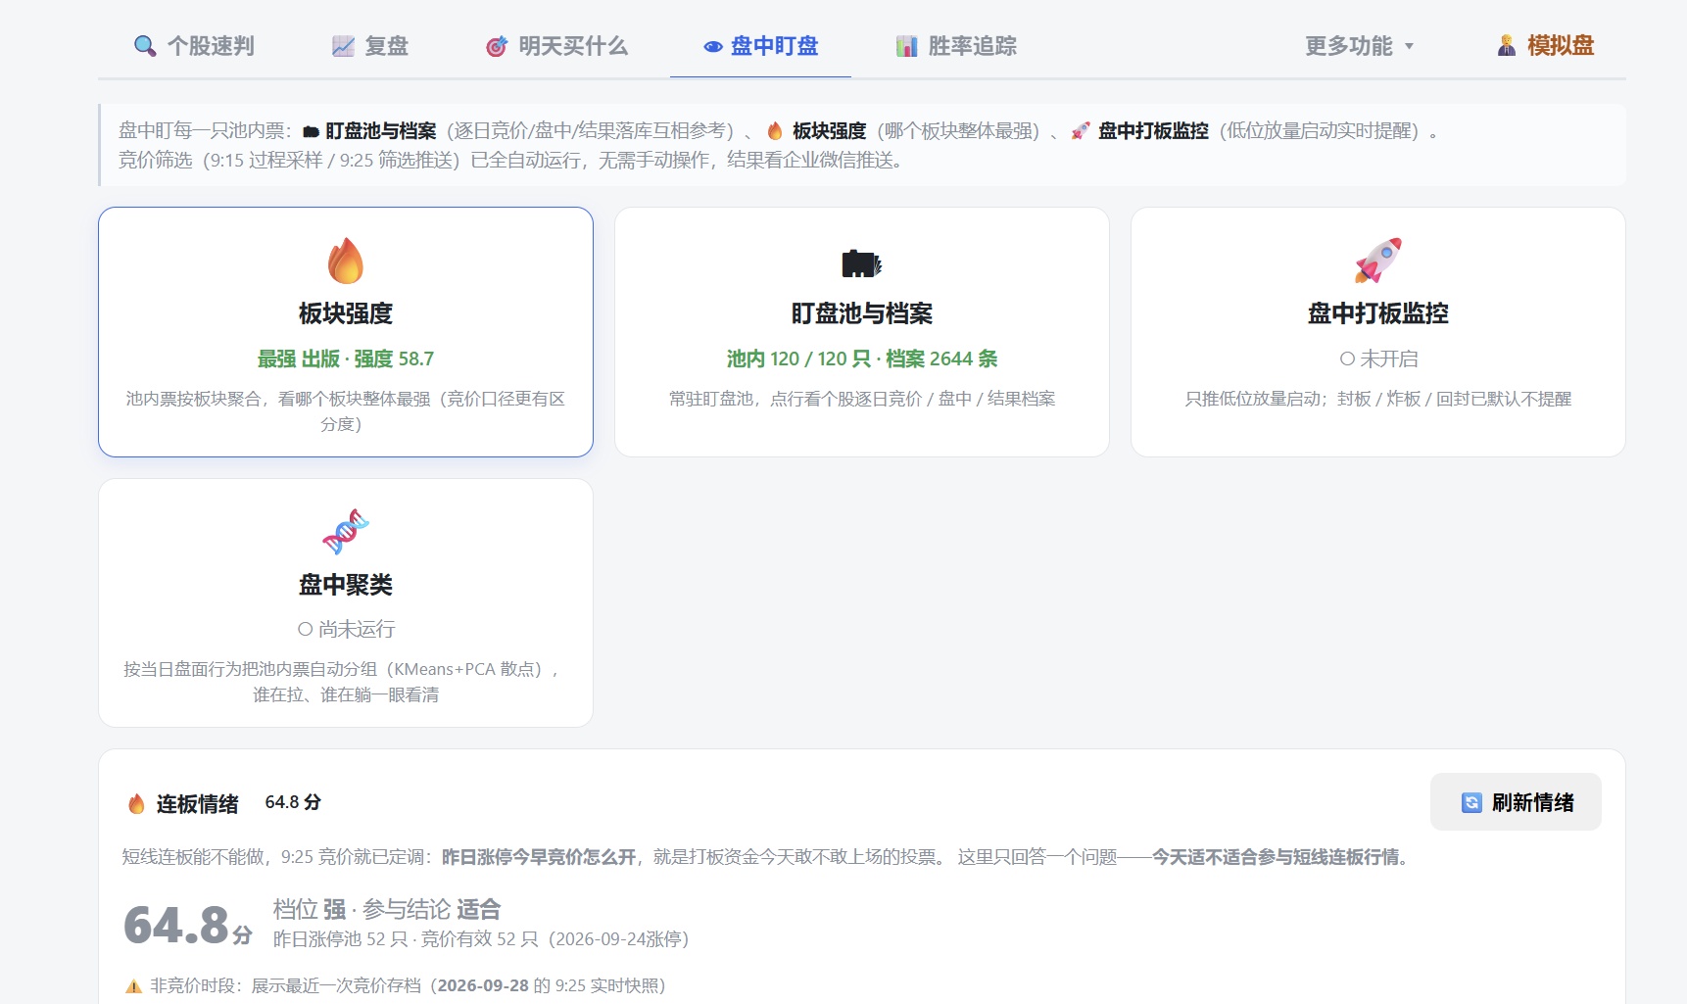This screenshot has height=1004, width=1687.
Task: Click the chart icon beside 复盘
Action: tap(343, 46)
